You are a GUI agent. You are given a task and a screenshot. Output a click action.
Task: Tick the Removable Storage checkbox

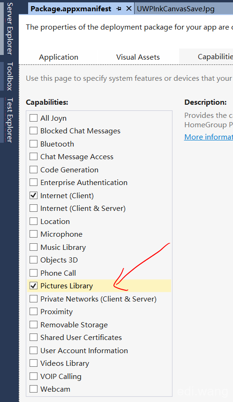tap(34, 325)
